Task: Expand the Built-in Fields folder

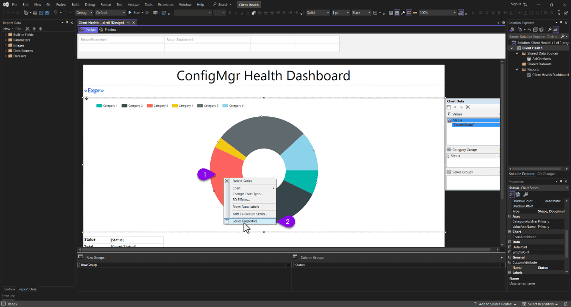Action: [x=6, y=35]
